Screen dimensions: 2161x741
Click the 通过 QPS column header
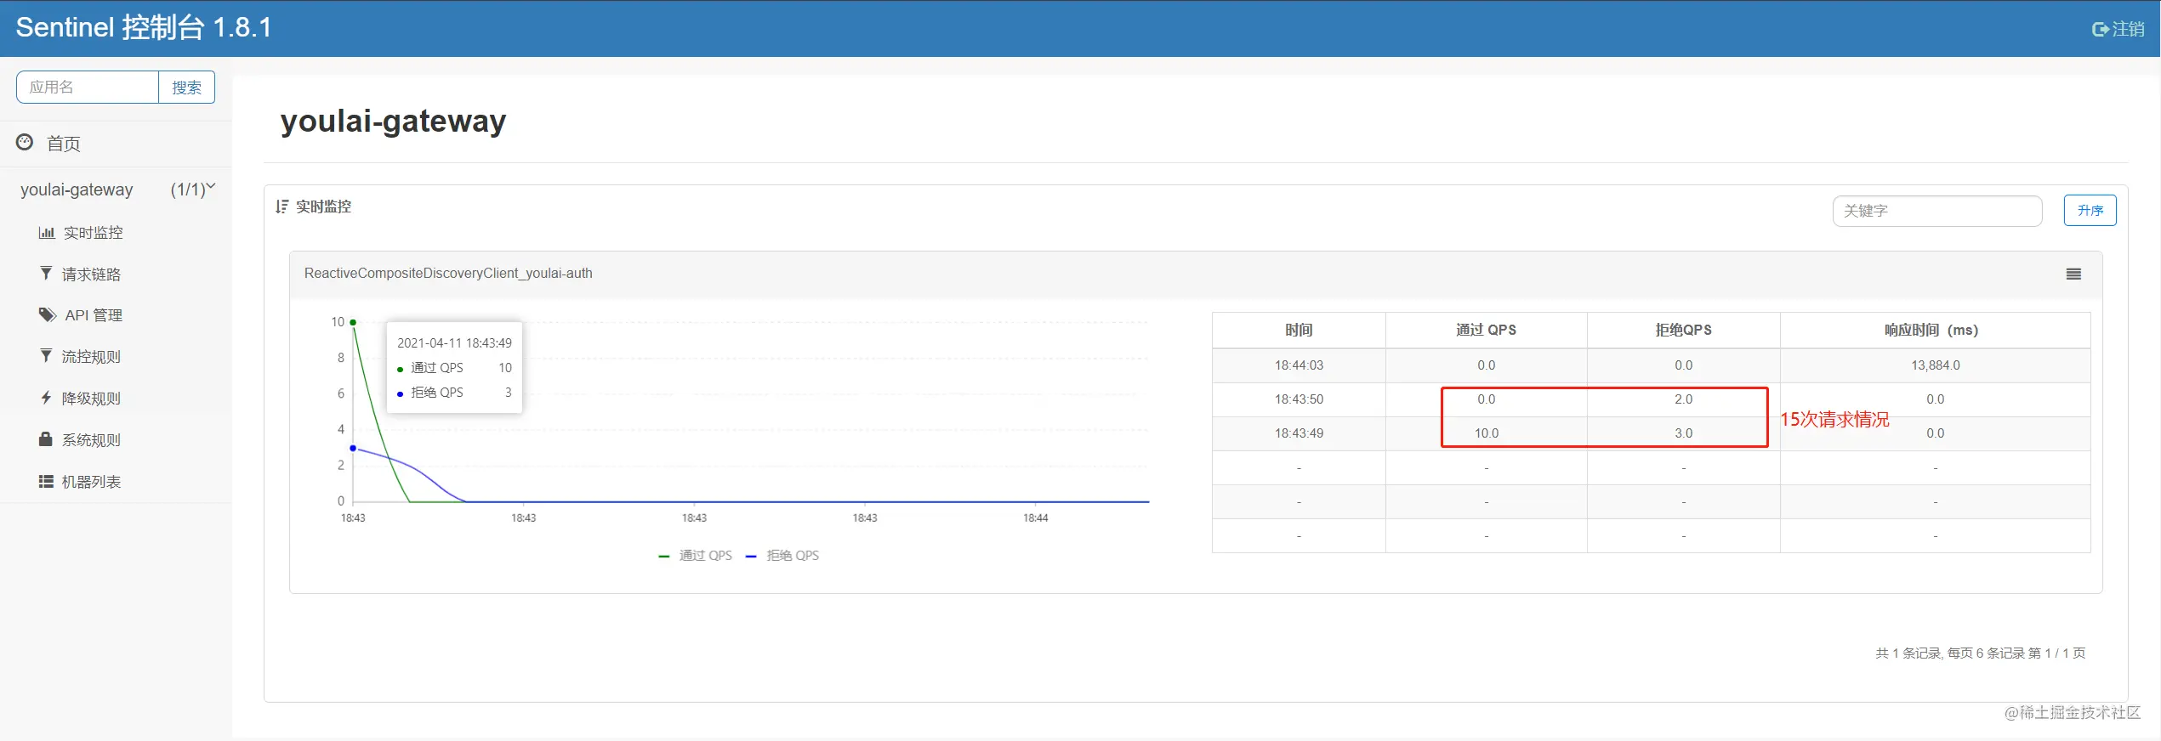pyautogui.click(x=1486, y=330)
